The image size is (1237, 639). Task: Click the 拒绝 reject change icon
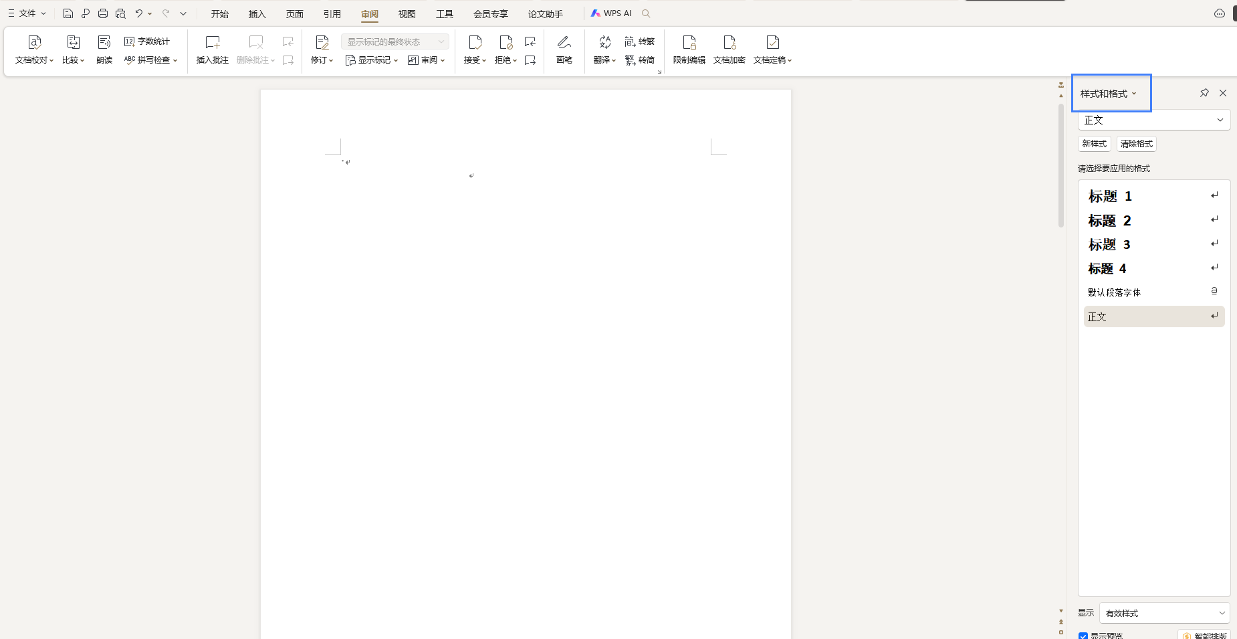[505, 43]
